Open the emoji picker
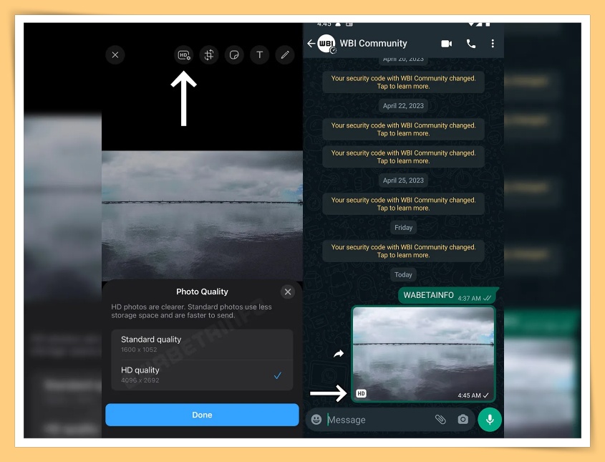Image resolution: width=605 pixels, height=462 pixels. tap(316, 420)
